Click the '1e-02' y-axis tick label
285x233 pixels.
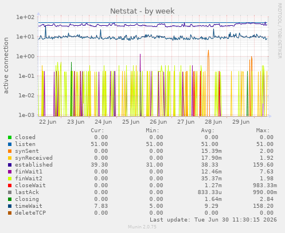26,96
